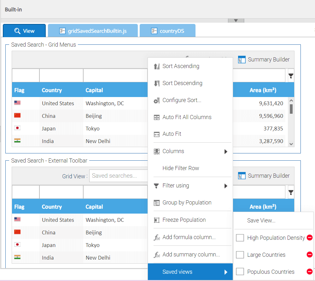Click the file icon on the gridSavedSearchBuiltin.js tab
Viewport: 315px width, 281px height.
[62, 31]
